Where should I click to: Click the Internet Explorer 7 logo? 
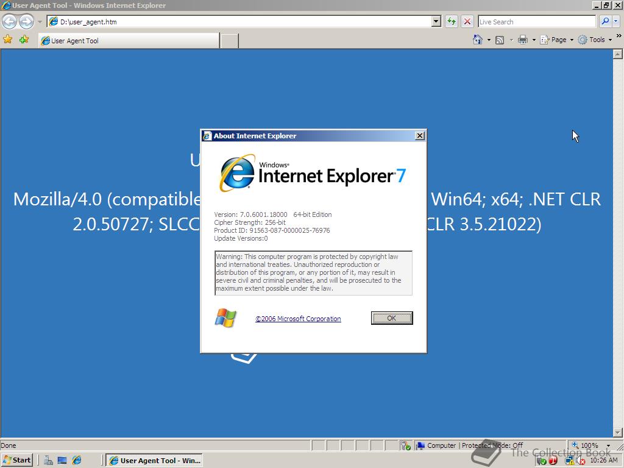tap(313, 174)
